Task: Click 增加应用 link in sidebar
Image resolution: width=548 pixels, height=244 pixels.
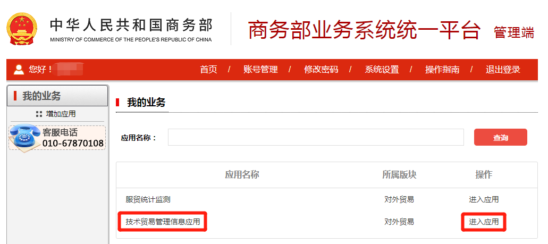Action: tap(61, 114)
